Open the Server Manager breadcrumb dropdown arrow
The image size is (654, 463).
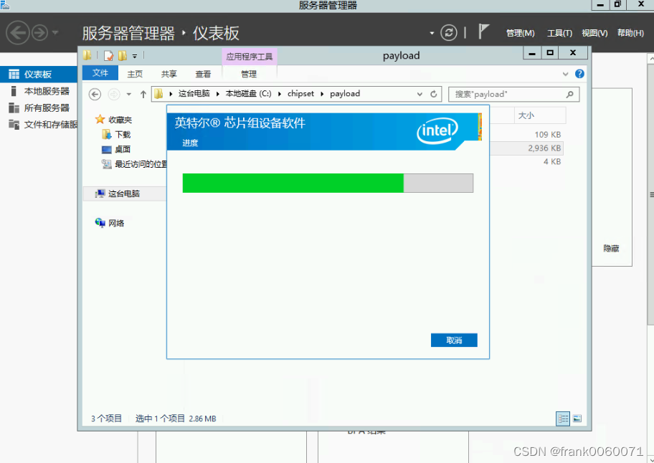(x=432, y=33)
